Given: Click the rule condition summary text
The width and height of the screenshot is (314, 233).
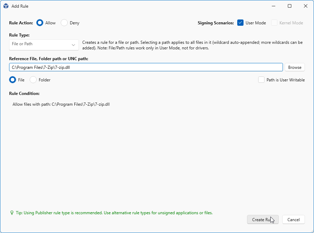Looking at the screenshot, I should 61,104.
